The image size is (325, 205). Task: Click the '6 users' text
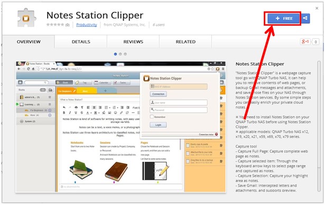[159, 25]
